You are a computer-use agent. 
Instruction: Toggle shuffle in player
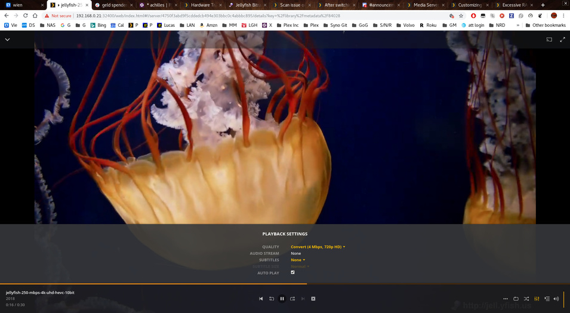[x=526, y=299]
